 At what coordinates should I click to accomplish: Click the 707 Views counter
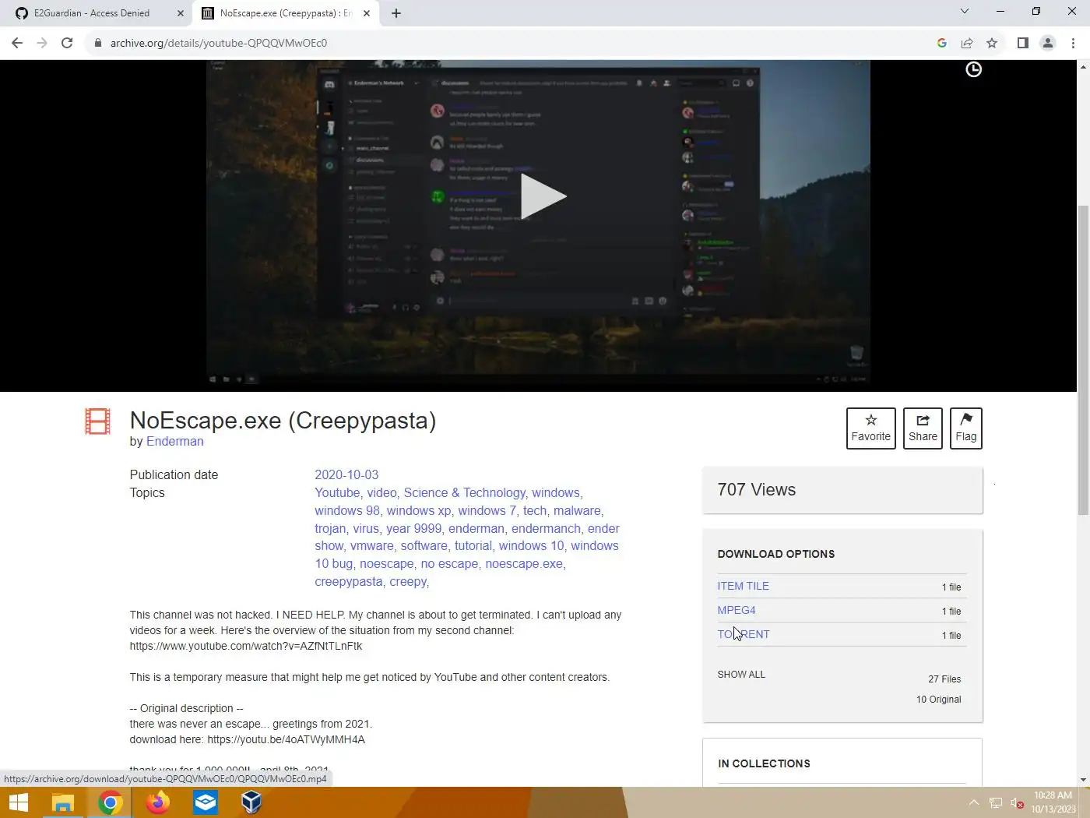click(x=756, y=489)
